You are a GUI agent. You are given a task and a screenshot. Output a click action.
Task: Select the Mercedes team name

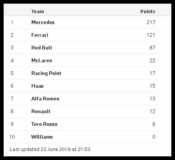pos(43,22)
